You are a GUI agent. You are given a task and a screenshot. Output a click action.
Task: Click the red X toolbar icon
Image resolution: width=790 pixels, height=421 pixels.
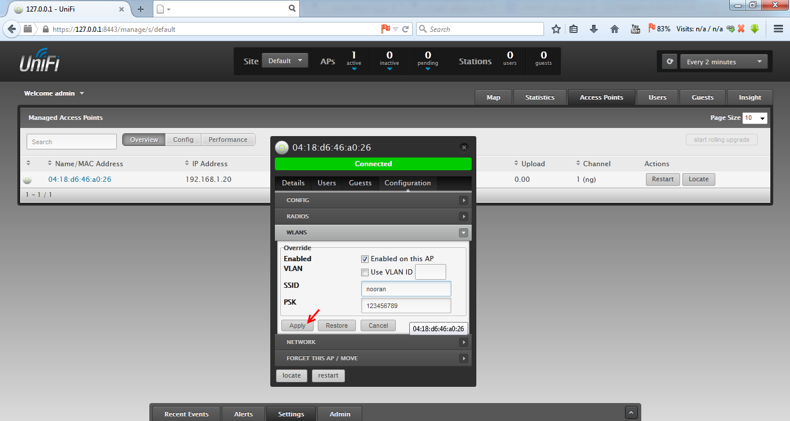pos(741,29)
